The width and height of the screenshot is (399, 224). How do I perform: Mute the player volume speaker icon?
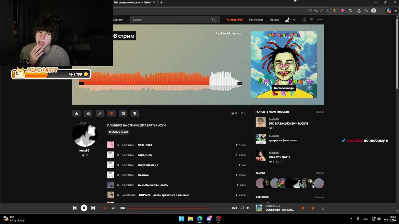click(248, 208)
